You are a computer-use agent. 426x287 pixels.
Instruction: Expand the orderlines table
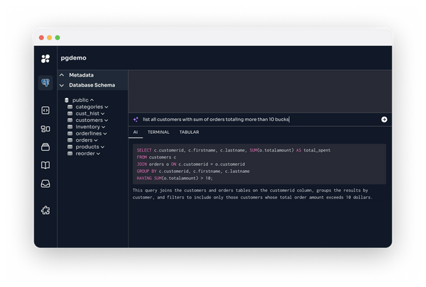click(106, 133)
